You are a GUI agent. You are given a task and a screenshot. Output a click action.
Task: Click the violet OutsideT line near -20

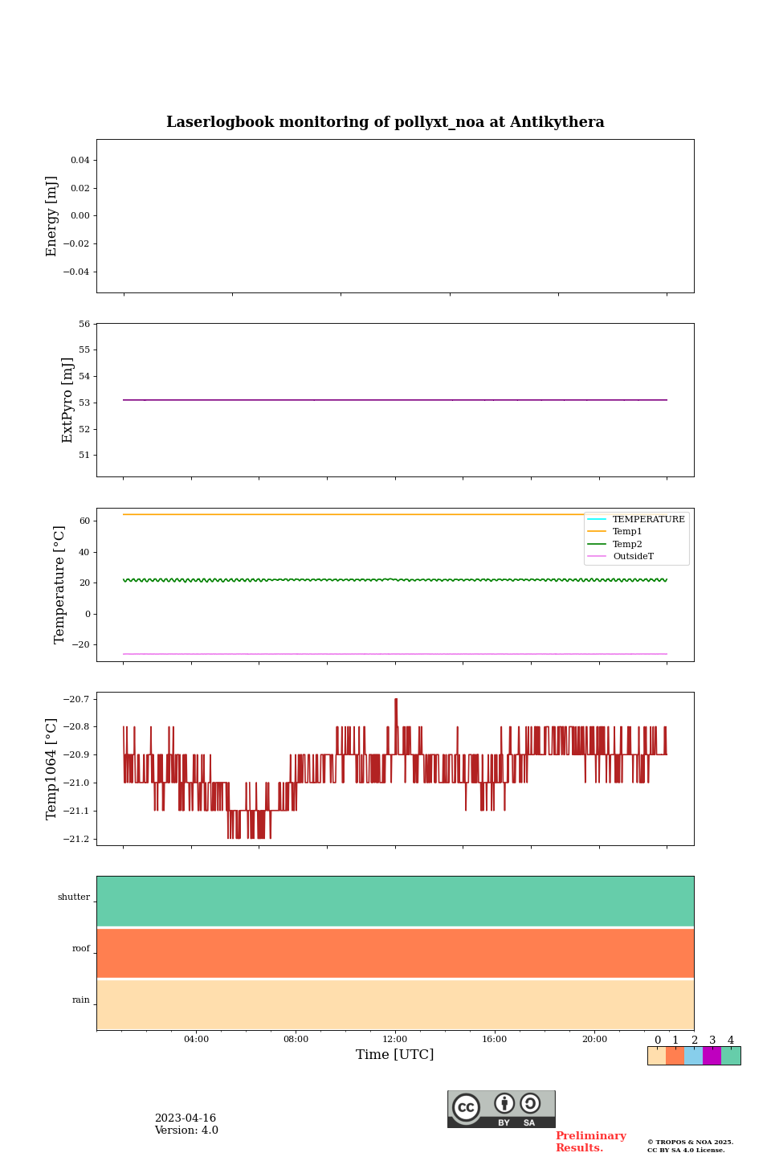tap(395, 654)
